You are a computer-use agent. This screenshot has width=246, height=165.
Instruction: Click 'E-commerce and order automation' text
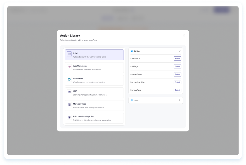click(87, 70)
